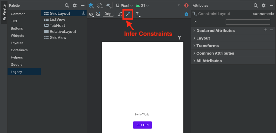This screenshot has width=276, height=133.
Task: Change orientation for preview
Action: (100, 6)
